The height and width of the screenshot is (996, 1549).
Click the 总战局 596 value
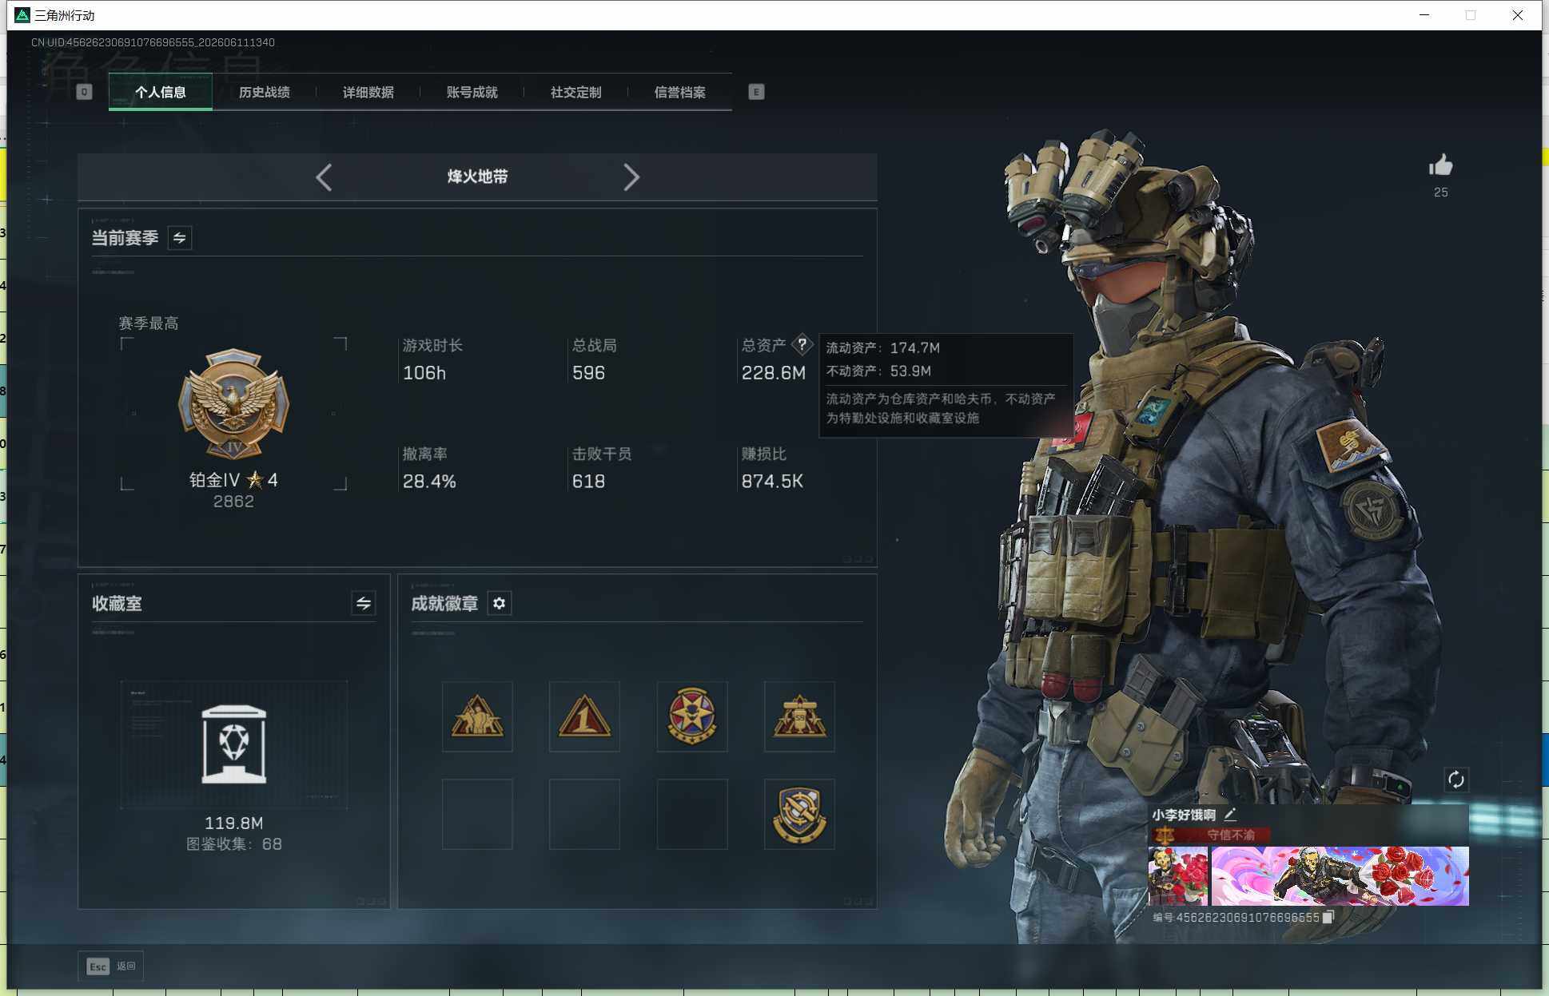(588, 373)
